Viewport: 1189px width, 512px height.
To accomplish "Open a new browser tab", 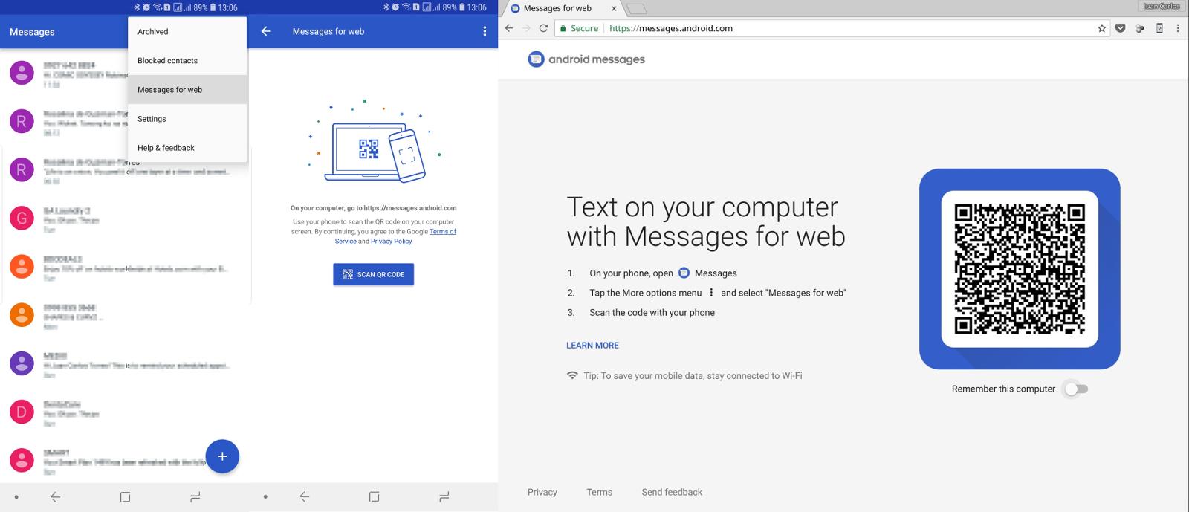I will 637,9.
